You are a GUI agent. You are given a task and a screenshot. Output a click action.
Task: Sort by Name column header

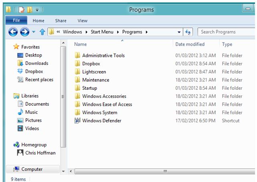click(x=81, y=44)
